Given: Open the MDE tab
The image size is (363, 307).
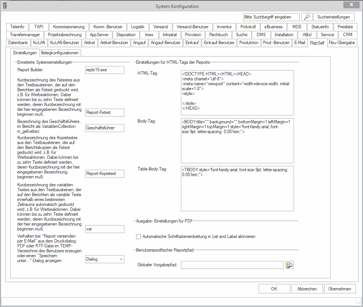Looking at the screenshot, I should coord(297,27).
